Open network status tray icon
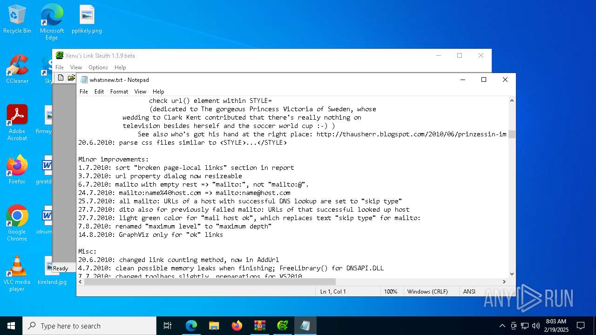The width and height of the screenshot is (596, 335). click(525, 326)
